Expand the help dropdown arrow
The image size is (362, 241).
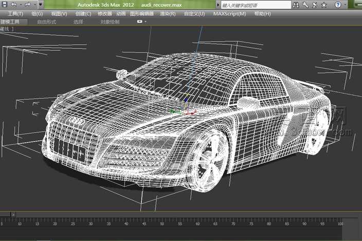[x=345, y=5]
